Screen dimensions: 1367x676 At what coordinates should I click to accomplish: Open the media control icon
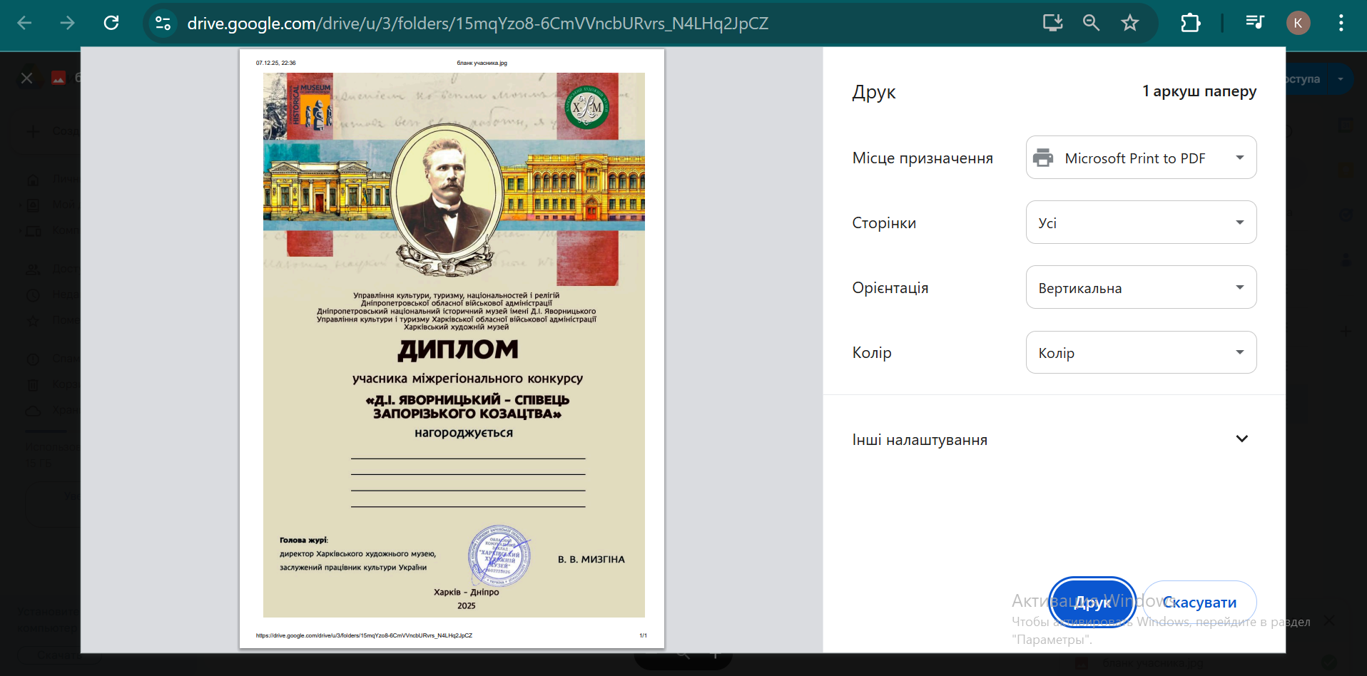(1254, 23)
